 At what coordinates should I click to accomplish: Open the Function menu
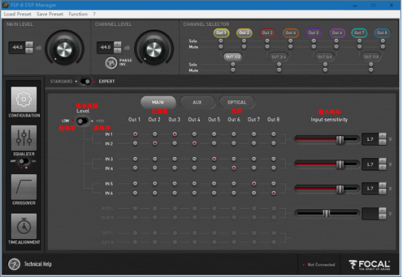coord(78,14)
